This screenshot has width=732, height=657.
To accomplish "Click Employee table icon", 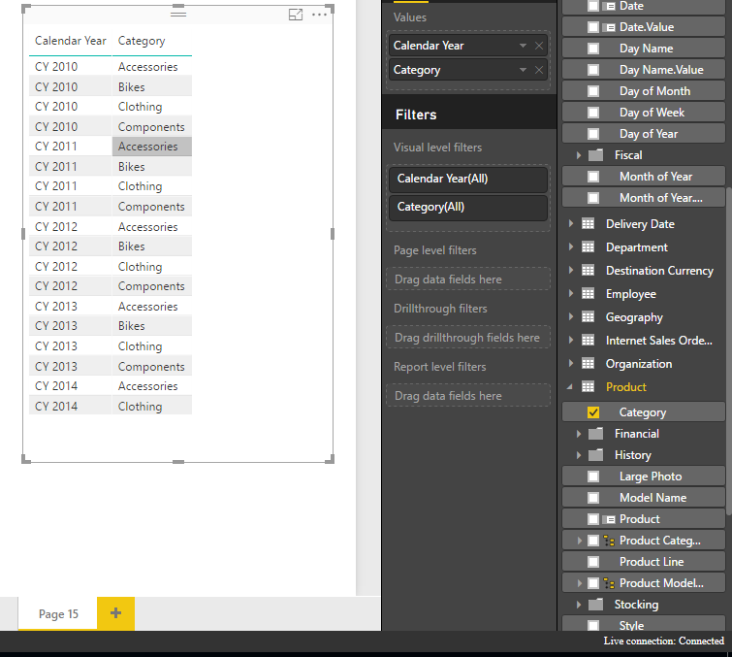I will [588, 294].
